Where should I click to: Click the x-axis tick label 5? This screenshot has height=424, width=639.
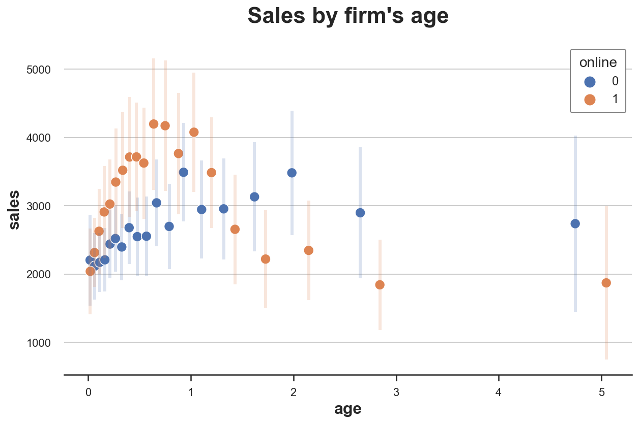point(601,392)
